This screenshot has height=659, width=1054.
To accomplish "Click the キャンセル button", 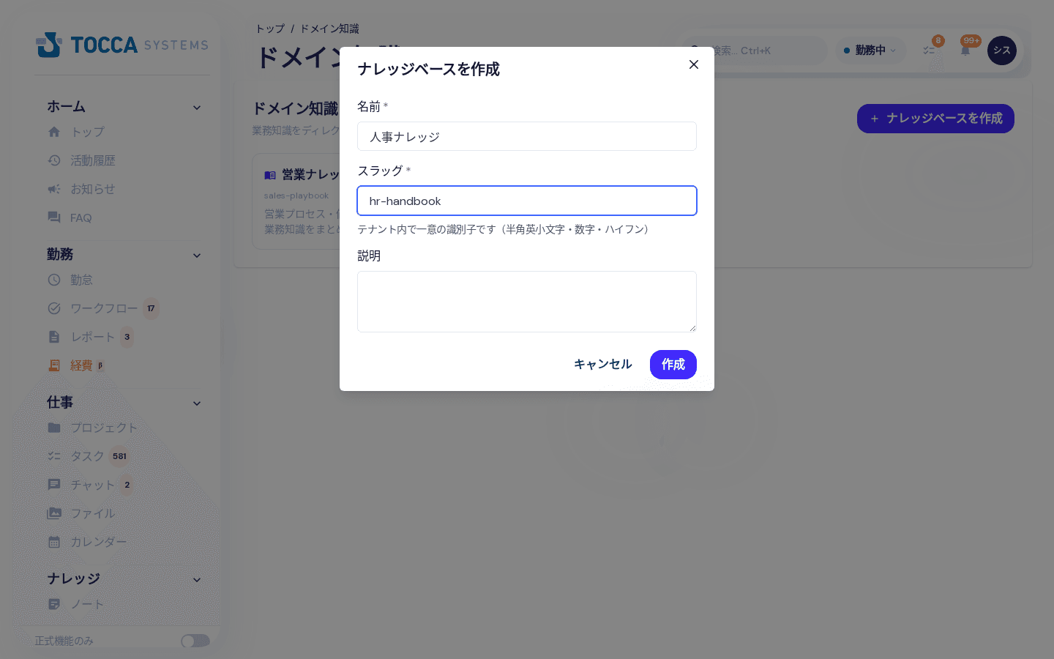I will tap(602, 365).
